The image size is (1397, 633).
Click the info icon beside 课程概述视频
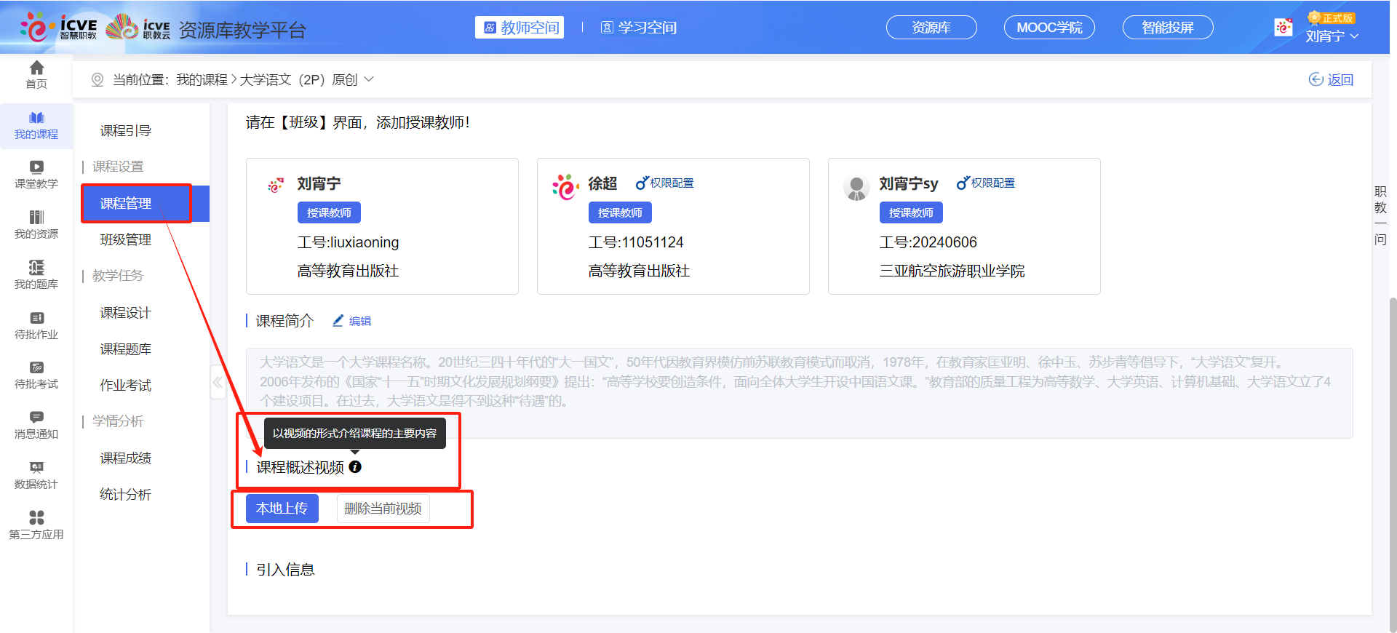355,467
